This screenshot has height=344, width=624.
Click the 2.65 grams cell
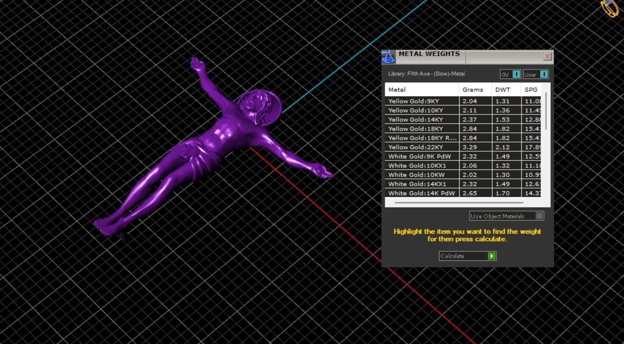(x=475, y=193)
